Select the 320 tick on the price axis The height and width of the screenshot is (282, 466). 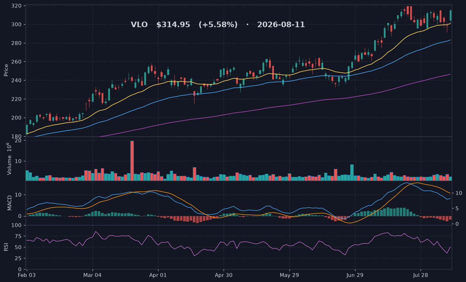pyautogui.click(x=17, y=6)
